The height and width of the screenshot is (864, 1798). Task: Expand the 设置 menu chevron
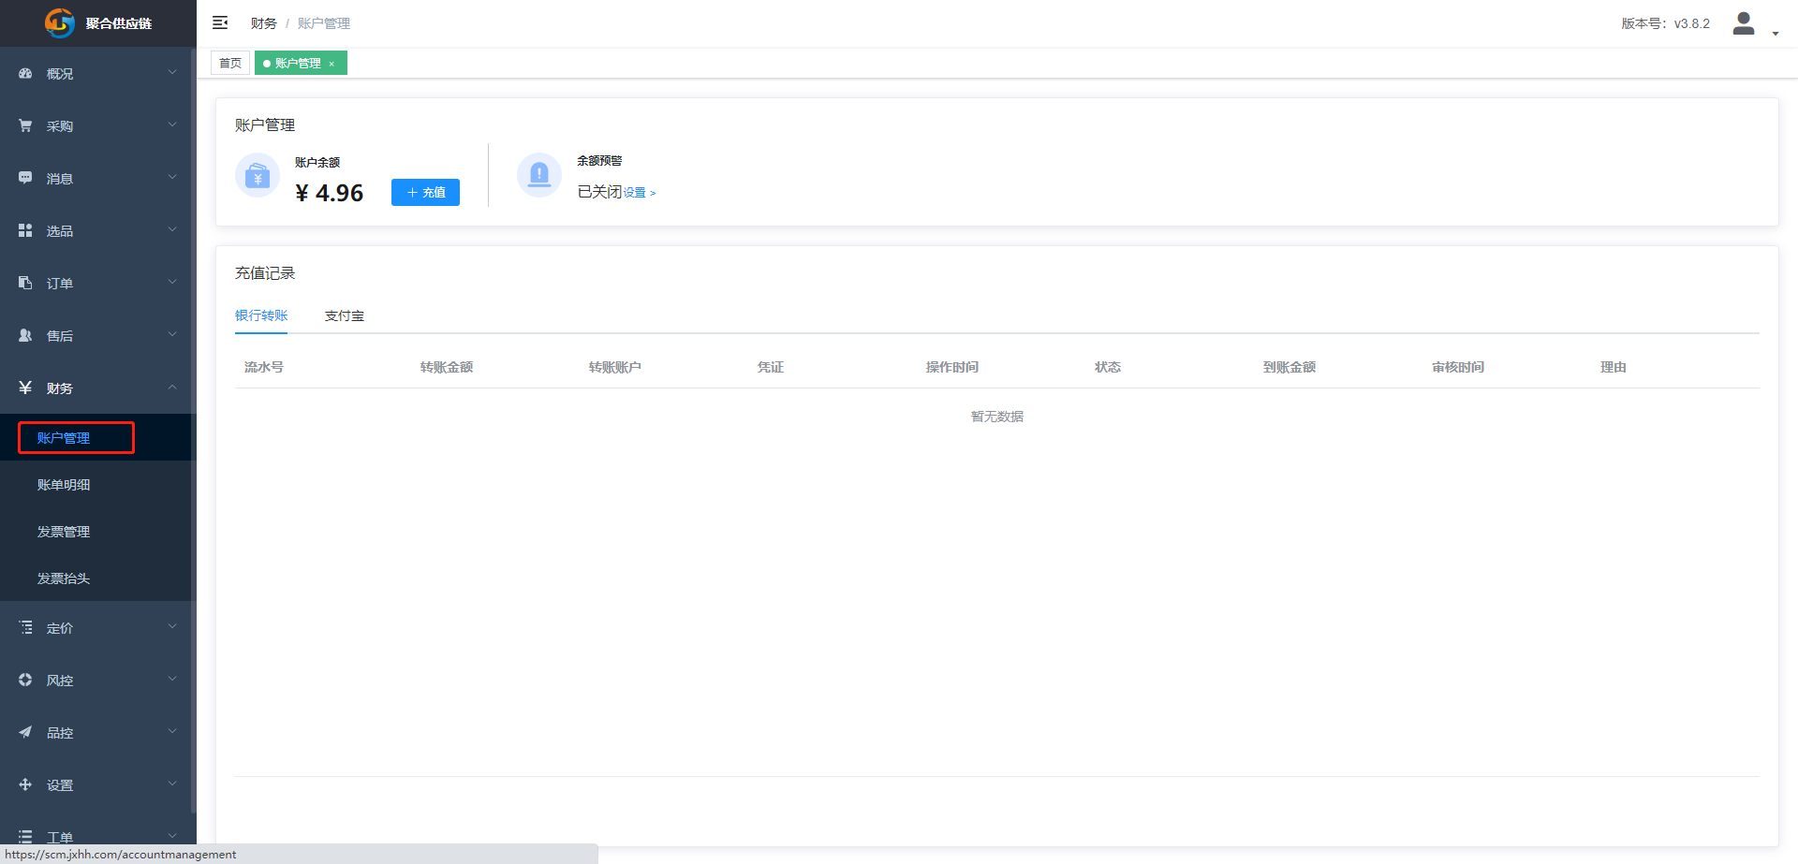(x=172, y=783)
